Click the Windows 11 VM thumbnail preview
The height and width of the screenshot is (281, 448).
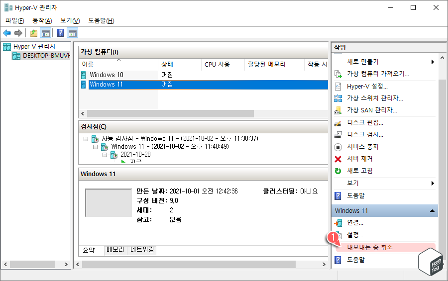coord(109,203)
